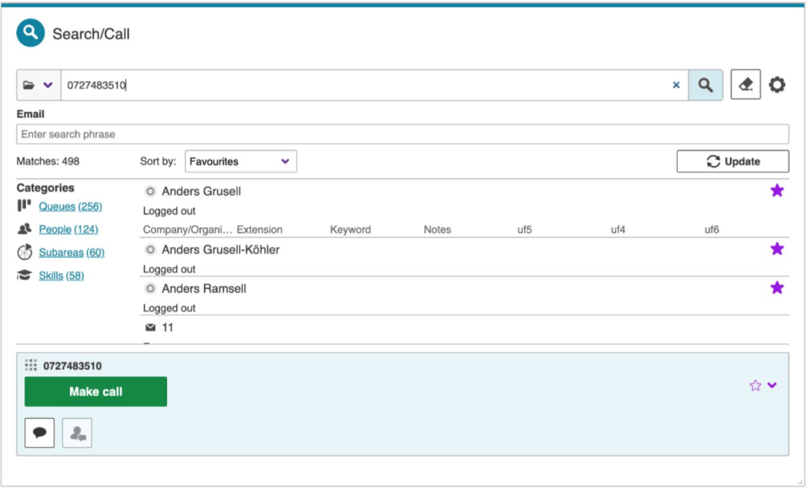
Task: Open the Sort by Favourites dropdown
Action: 240,161
